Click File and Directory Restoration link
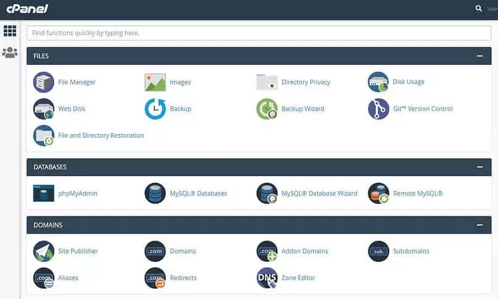This screenshot has height=299, width=498. pos(101,135)
